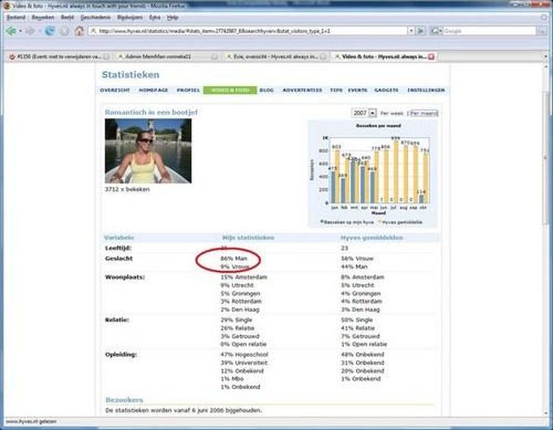Open the year 2007 dropdown

point(364,112)
